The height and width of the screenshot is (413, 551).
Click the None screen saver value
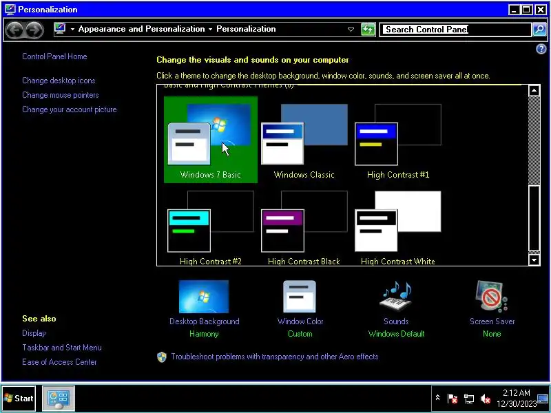492,334
